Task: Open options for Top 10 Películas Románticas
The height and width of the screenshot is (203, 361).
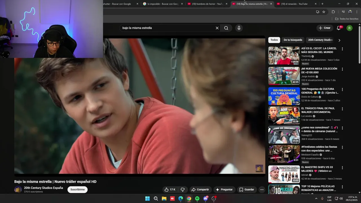Action: [342, 187]
